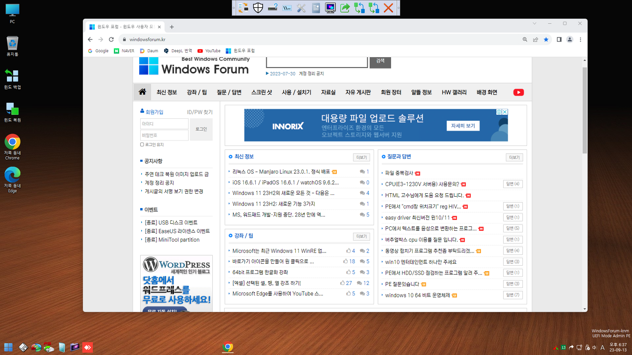The width and height of the screenshot is (632, 355).
Task: Open post 'Windows 11 23H2: 새로운 기능 3가지'
Action: 274,204
